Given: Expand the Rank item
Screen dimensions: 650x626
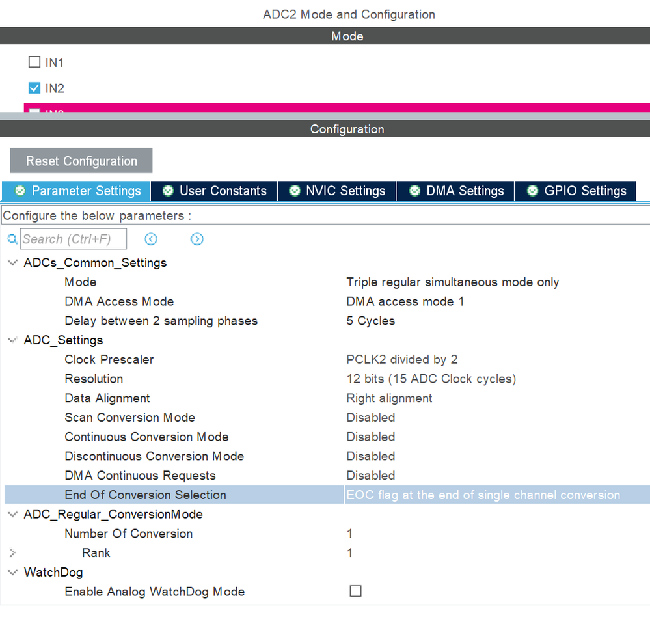Looking at the screenshot, I should [12, 552].
